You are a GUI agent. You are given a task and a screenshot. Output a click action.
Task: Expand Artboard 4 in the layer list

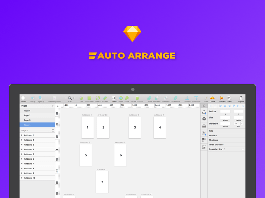click(x=22, y=149)
